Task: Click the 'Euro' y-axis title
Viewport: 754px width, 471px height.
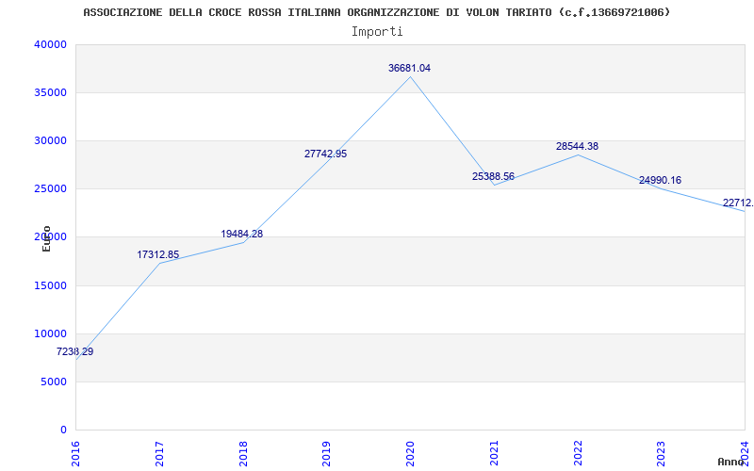Action: click(x=46, y=238)
